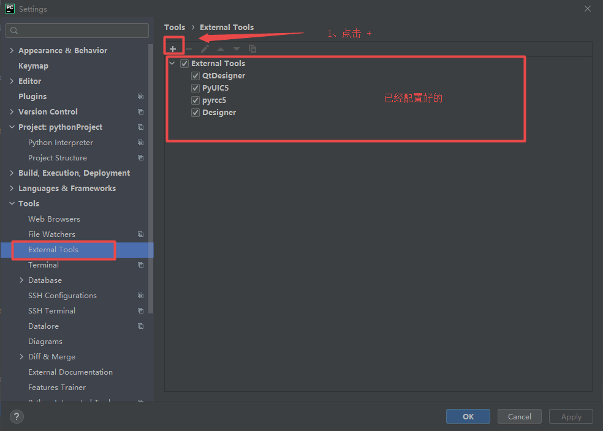The image size is (603, 431).
Task: Click the settings search input field
Action: pos(77,30)
